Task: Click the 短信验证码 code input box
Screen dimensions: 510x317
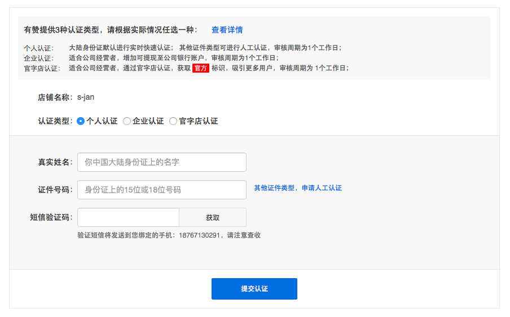Action: pyautogui.click(x=128, y=217)
